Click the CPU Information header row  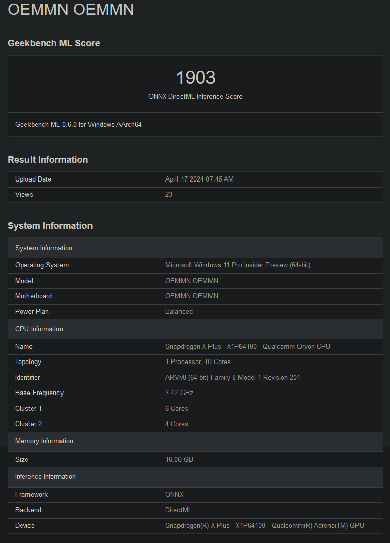pyautogui.click(x=195, y=329)
